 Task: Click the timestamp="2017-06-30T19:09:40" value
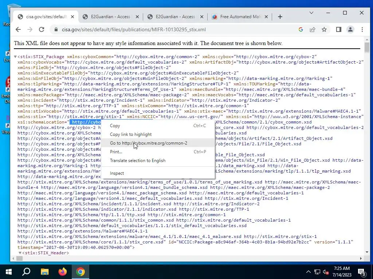(x=76, y=247)
